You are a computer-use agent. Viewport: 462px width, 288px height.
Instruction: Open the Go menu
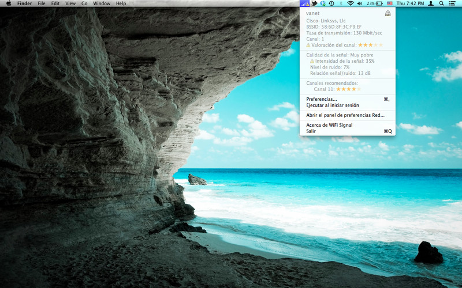pyautogui.click(x=84, y=3)
